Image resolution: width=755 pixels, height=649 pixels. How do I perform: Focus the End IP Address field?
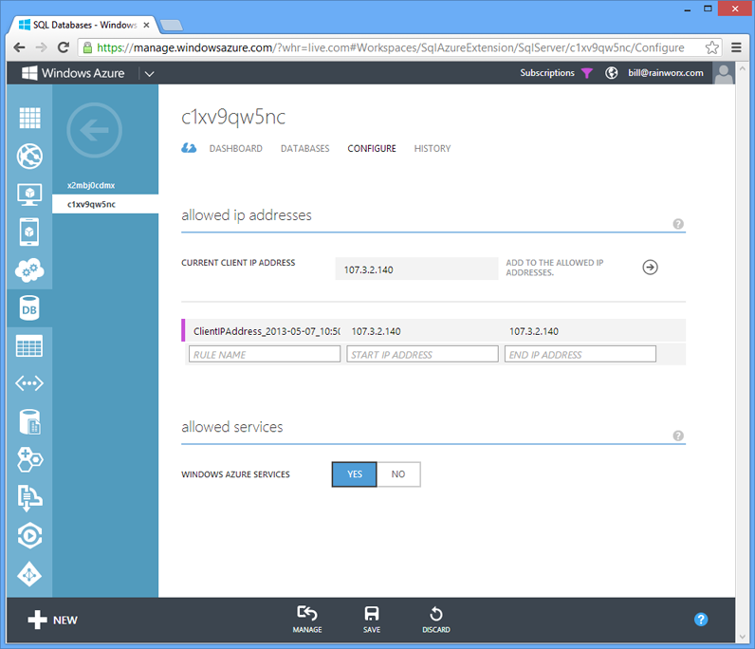coord(580,354)
